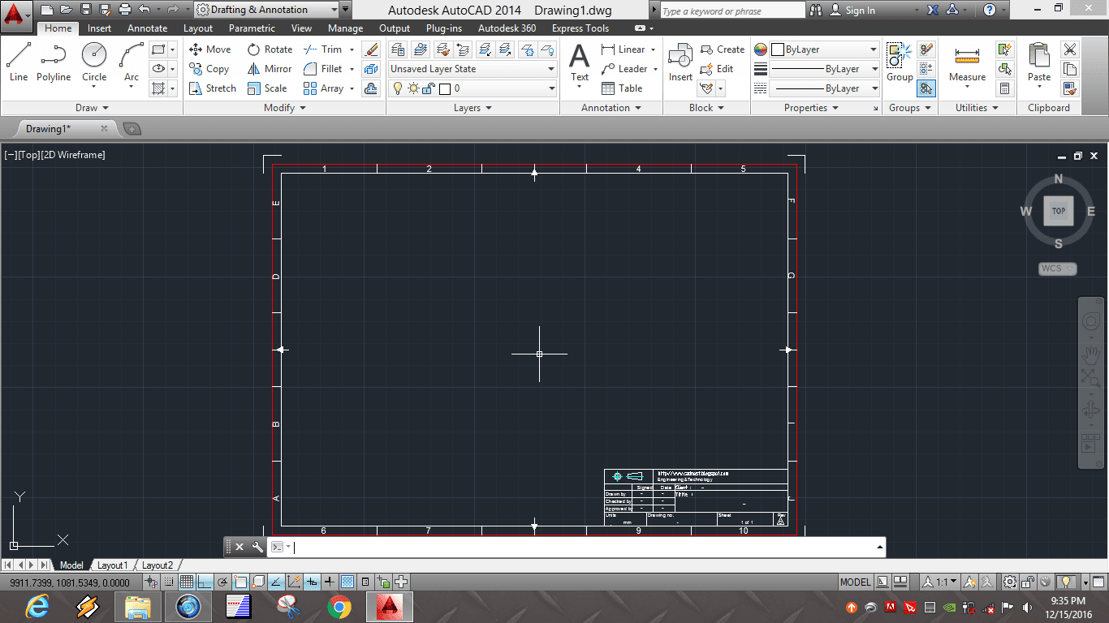Open the layer selection dropdown showing layer 0
The image size is (1109, 623).
550,88
